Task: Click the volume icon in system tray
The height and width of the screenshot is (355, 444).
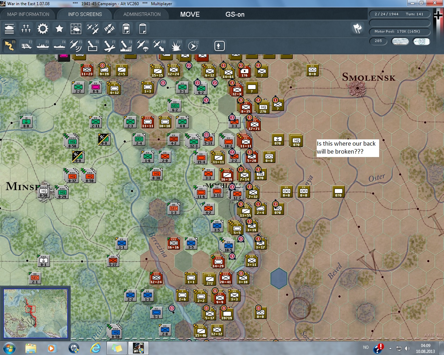Action: [407, 348]
